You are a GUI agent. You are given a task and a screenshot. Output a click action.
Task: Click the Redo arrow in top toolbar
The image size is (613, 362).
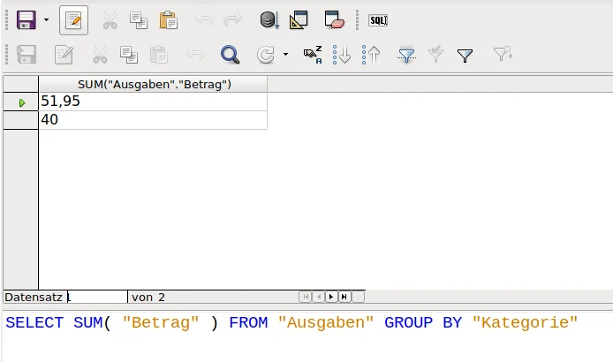(x=232, y=19)
